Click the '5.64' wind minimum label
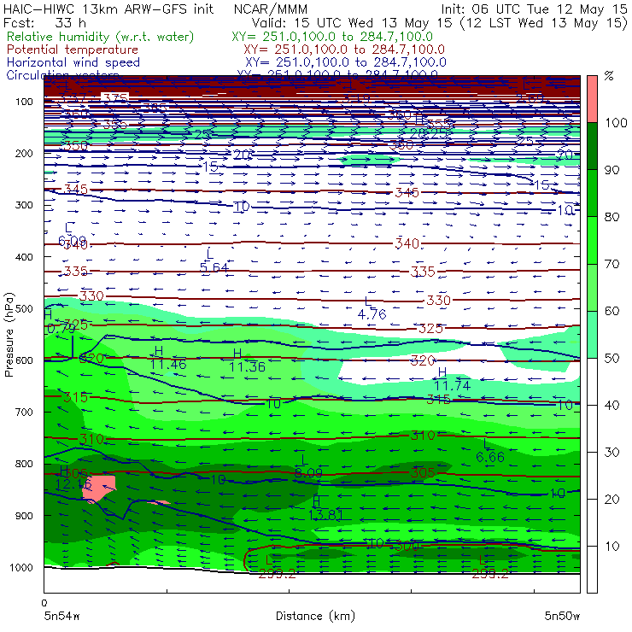This screenshot has width=632, height=632. click(x=214, y=267)
